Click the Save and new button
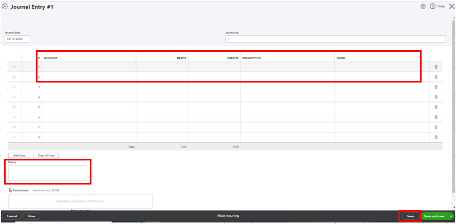The height and width of the screenshot is (224, 456). coord(434,216)
